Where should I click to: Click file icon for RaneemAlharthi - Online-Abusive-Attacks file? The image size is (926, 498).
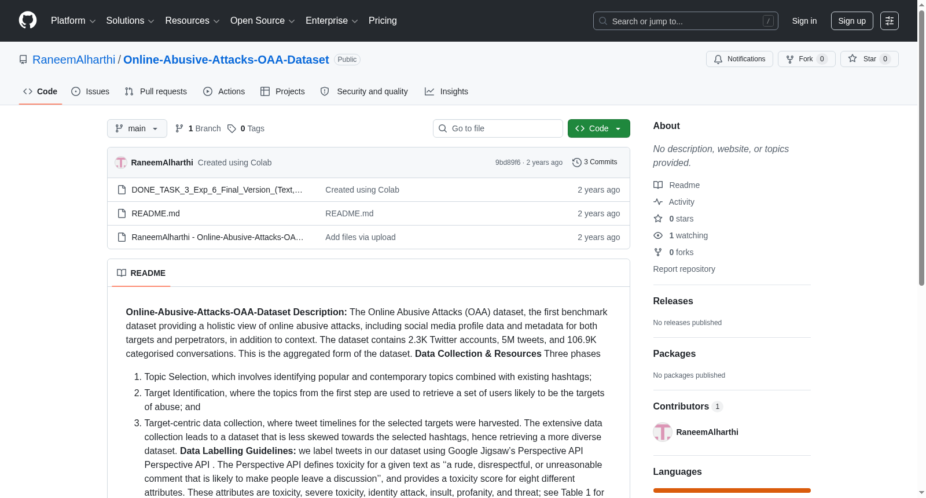[122, 237]
